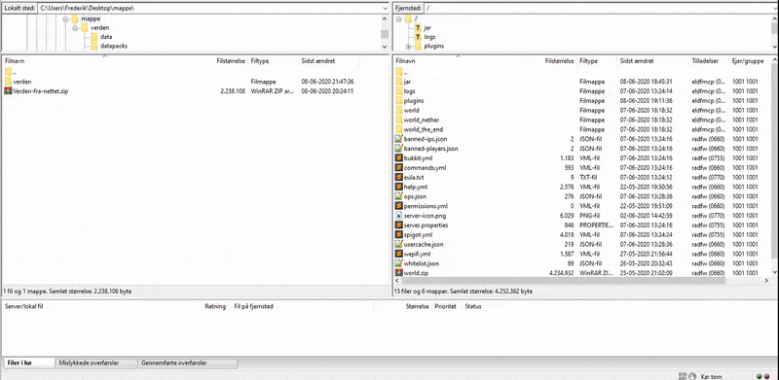Open the Lokalt sted path dropdown

point(385,8)
